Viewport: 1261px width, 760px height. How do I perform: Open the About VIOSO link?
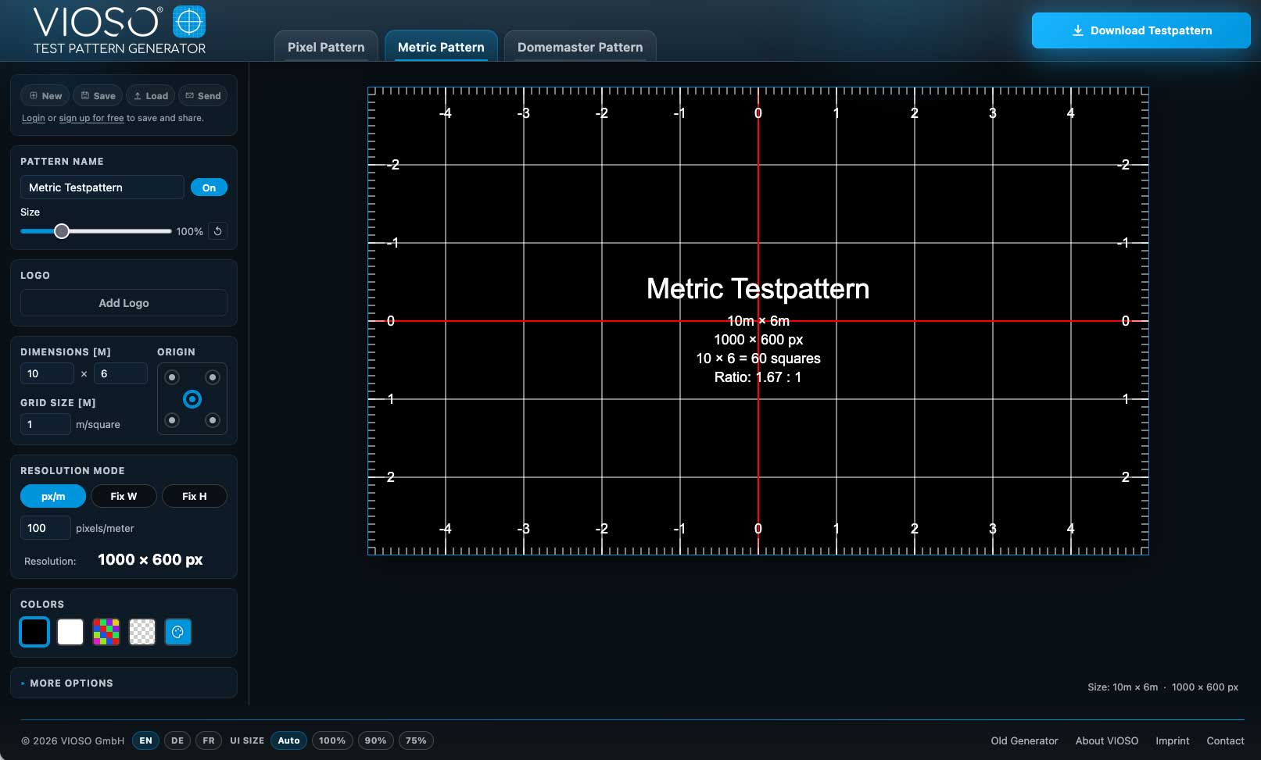(1107, 740)
